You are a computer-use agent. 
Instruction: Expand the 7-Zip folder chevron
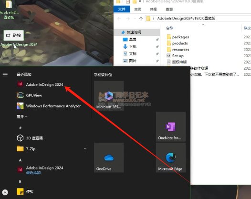pyautogui.click(x=85, y=149)
